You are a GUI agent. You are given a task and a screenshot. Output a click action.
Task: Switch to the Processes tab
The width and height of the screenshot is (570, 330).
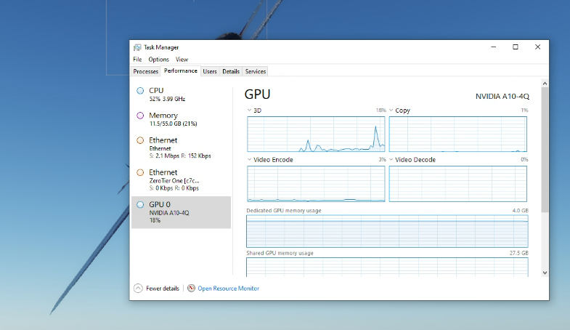tap(145, 71)
